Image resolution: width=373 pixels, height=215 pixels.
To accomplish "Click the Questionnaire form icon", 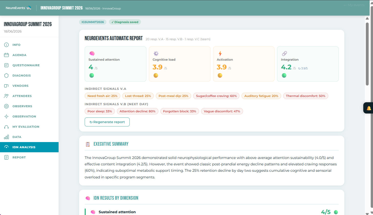I will pyautogui.click(x=6, y=65).
